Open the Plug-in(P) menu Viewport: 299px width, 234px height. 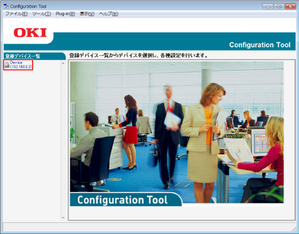pyautogui.click(x=65, y=14)
